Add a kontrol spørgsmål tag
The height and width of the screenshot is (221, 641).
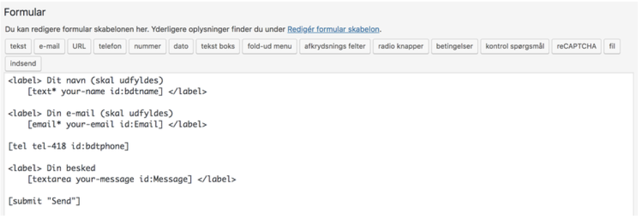coord(515,46)
